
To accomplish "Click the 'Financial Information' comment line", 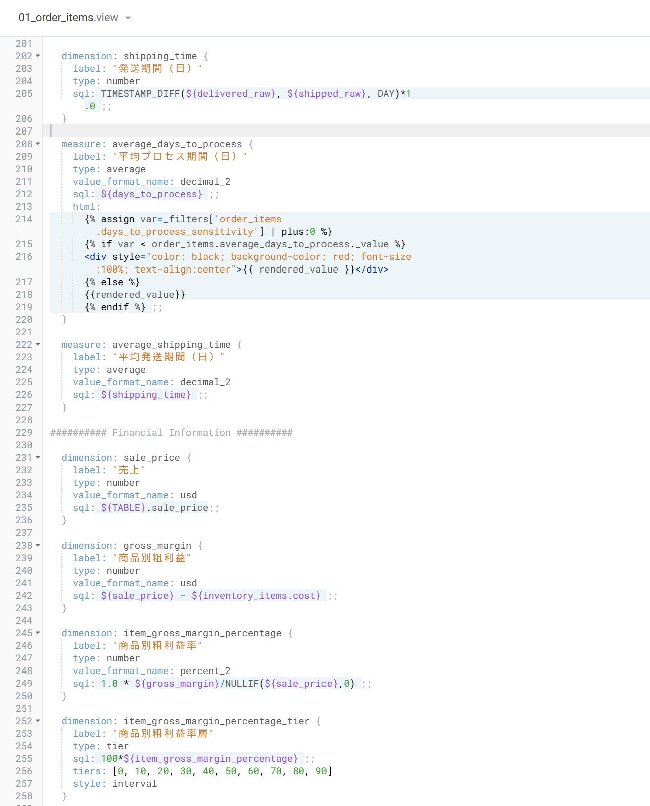I will [172, 432].
